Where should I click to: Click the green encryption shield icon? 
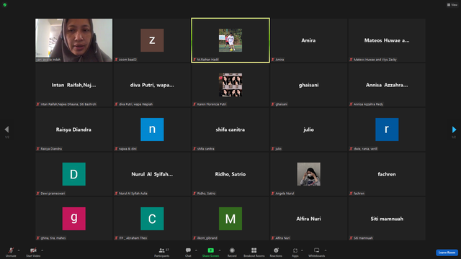point(5,5)
